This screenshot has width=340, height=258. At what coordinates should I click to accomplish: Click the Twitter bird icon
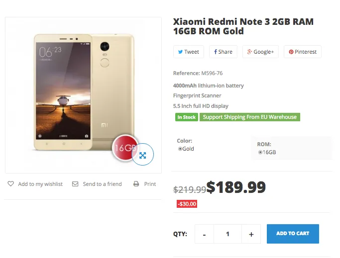click(180, 52)
